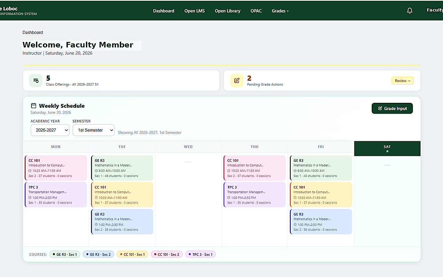Open Friday GE R3 1:00 PM card
Image resolution: width=443 pixels, height=277 pixels.
coord(321,222)
